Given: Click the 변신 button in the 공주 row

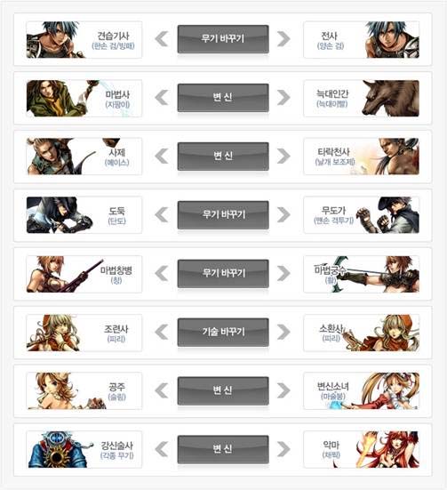Looking at the screenshot, I should point(223,390).
